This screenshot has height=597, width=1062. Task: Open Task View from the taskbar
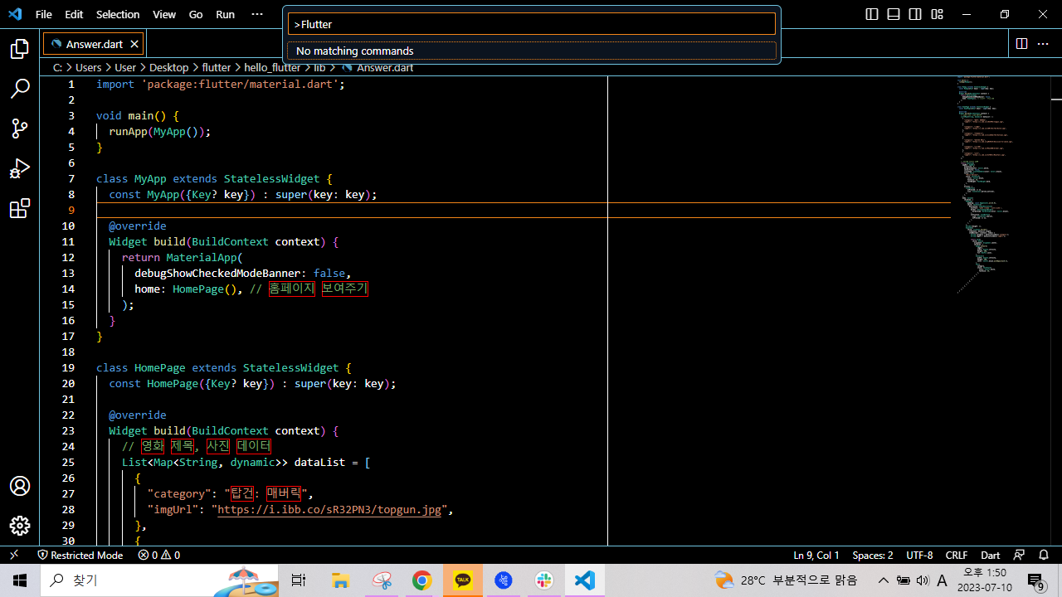point(299,580)
